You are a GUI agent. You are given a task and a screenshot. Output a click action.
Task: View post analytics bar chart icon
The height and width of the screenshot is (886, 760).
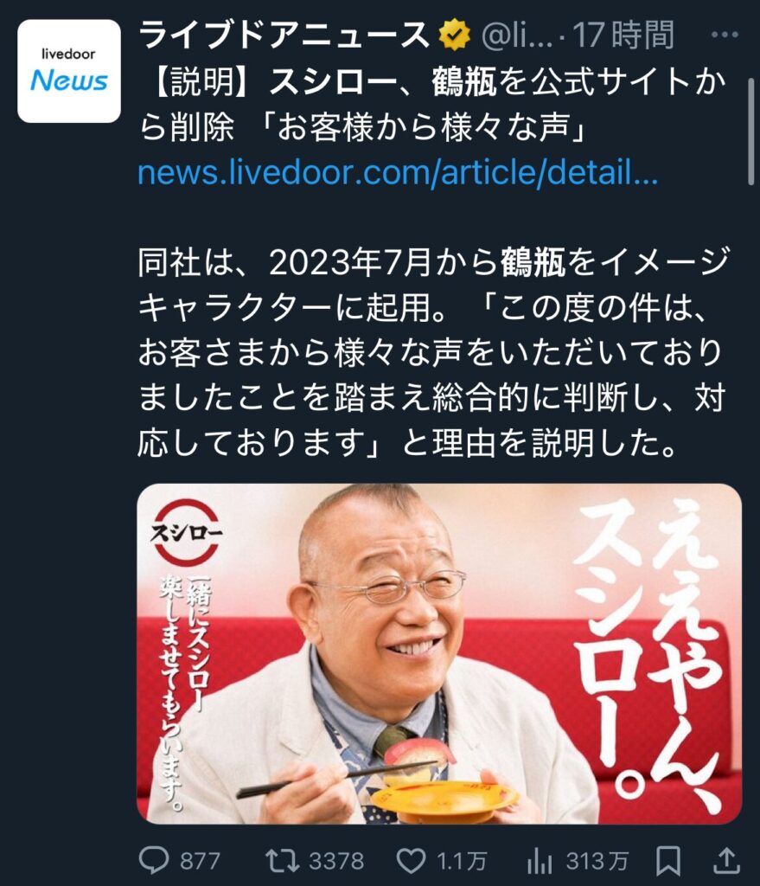[540, 861]
